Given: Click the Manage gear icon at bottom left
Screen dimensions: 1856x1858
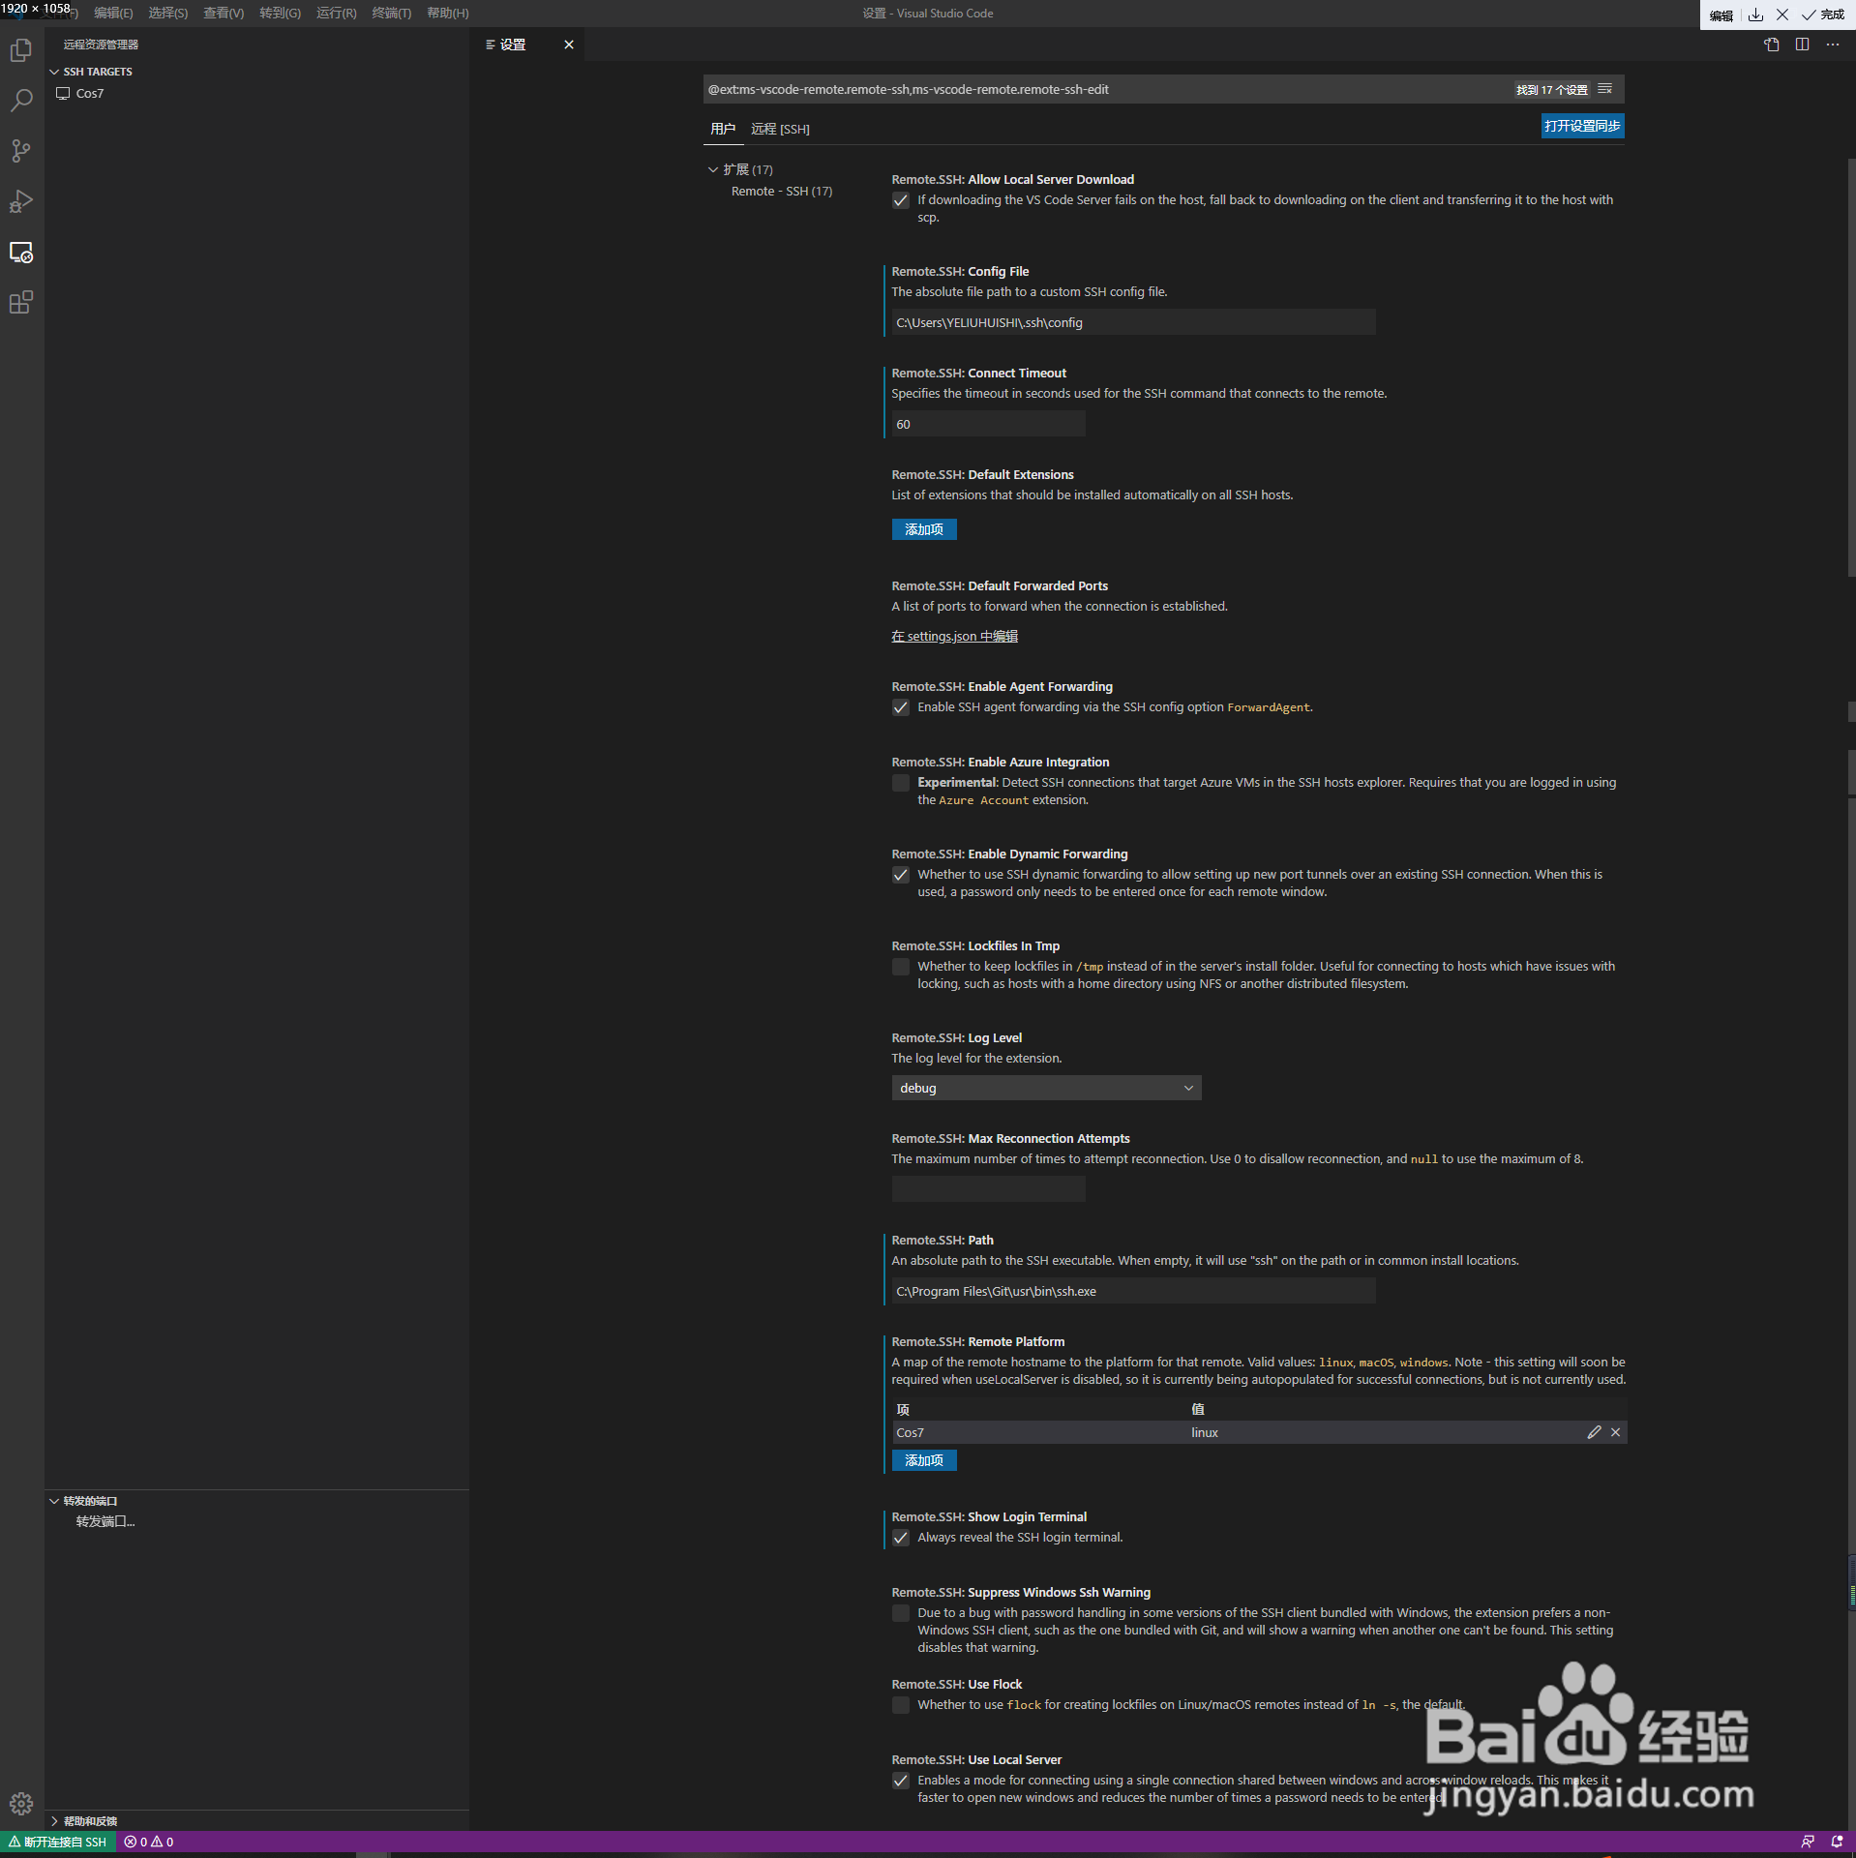Looking at the screenshot, I should pos(21,1803).
